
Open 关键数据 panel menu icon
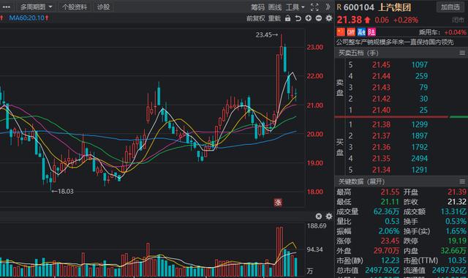[x=462, y=181]
